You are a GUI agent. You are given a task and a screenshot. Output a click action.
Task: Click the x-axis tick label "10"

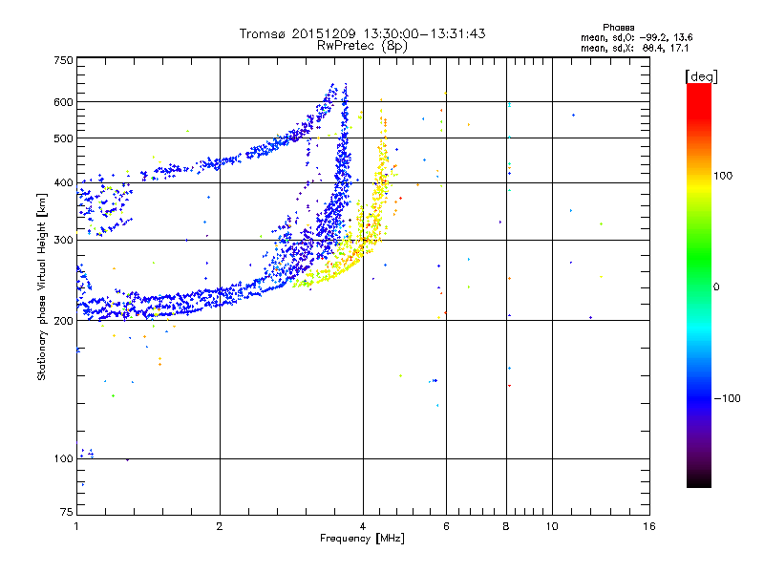[552, 526]
